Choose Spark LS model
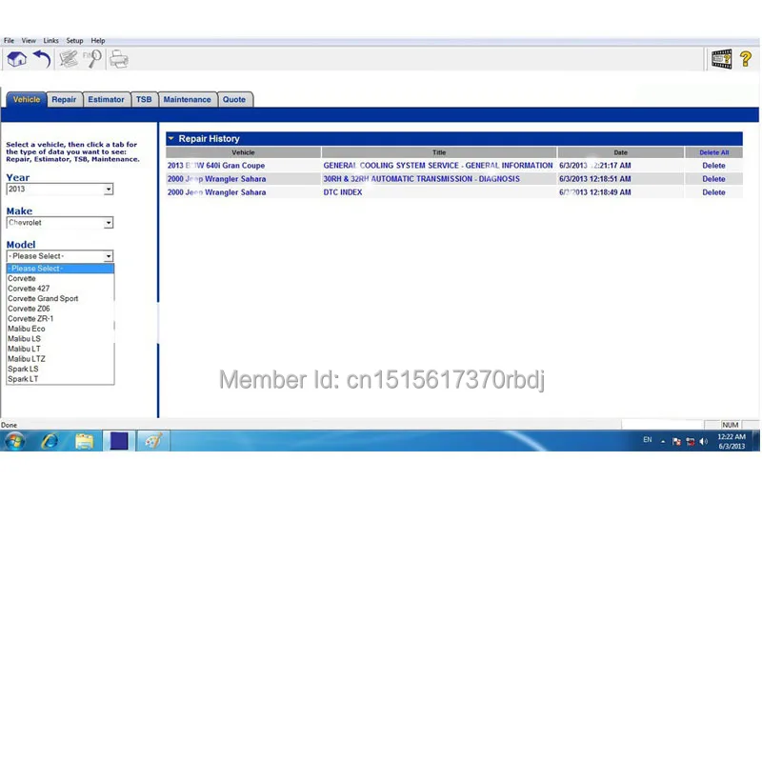This screenshot has width=762, height=762. 60,369
